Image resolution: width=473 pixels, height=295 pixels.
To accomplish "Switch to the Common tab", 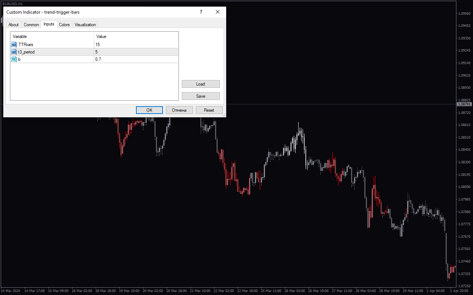I will click(x=31, y=25).
